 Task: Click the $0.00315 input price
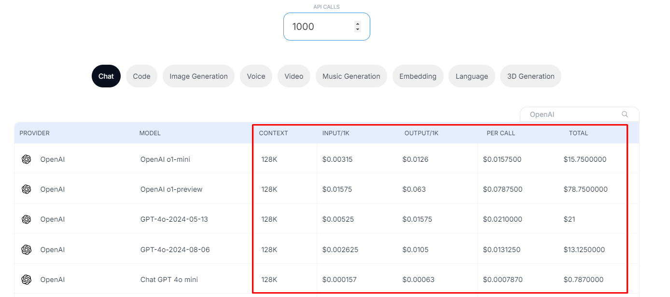click(x=337, y=159)
